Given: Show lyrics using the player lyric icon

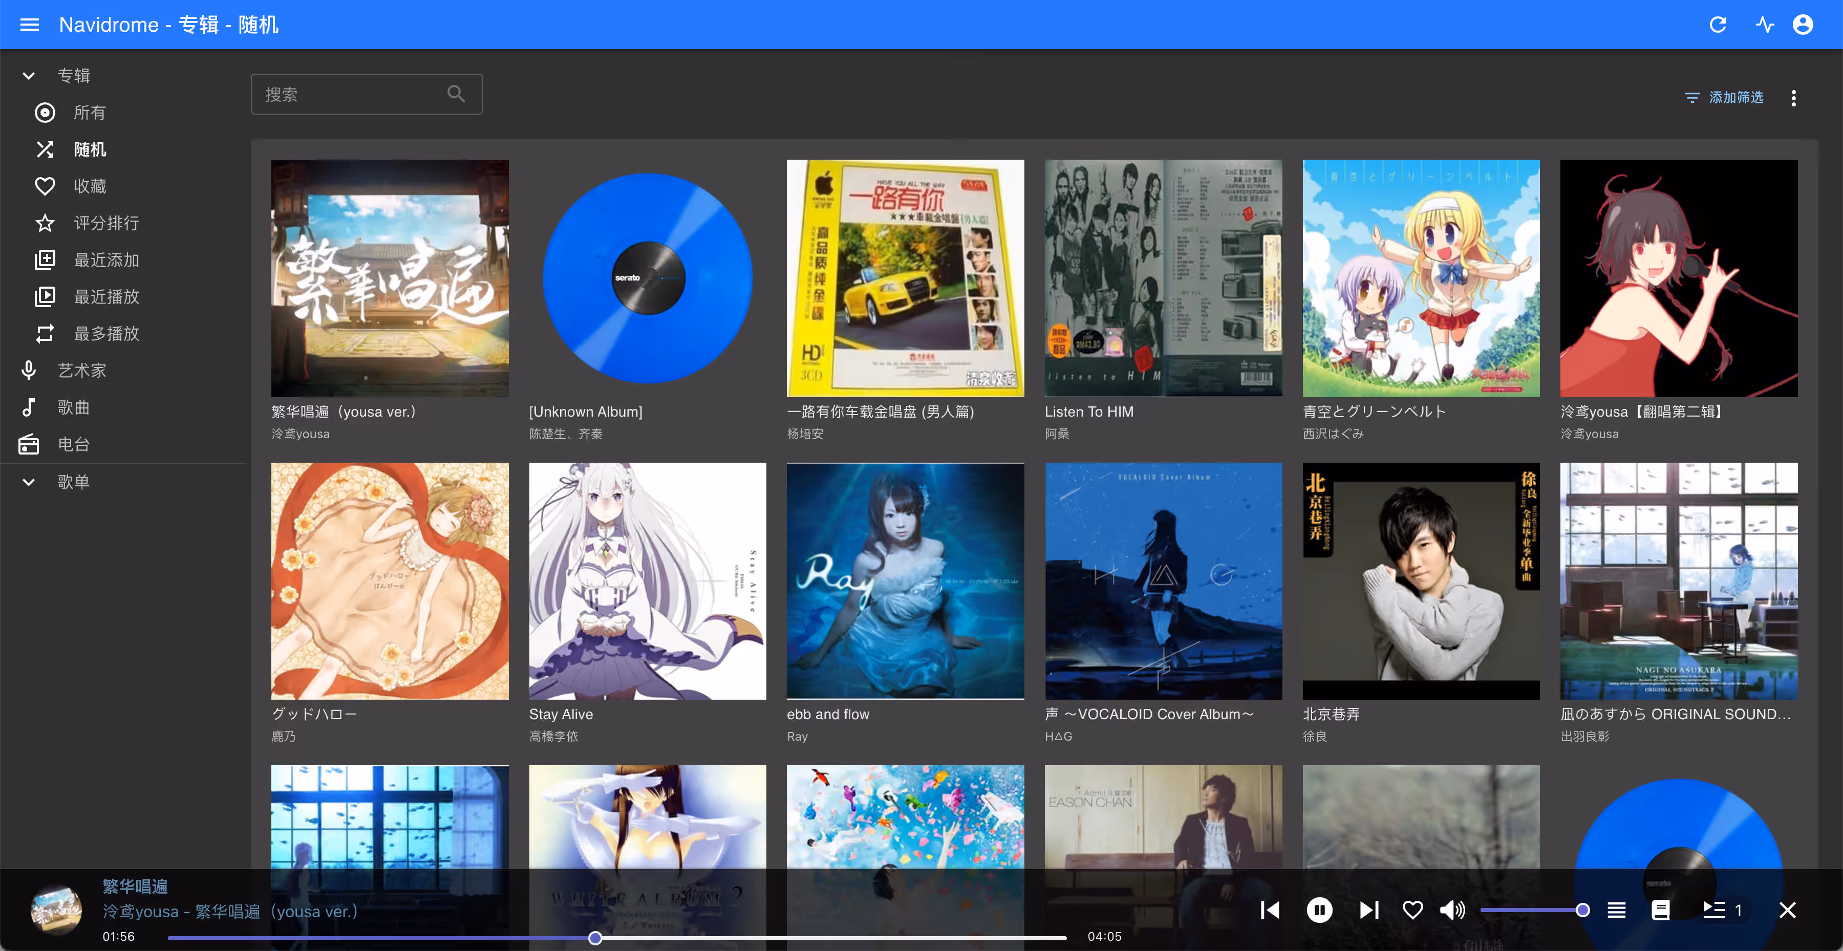Looking at the screenshot, I should (1661, 910).
